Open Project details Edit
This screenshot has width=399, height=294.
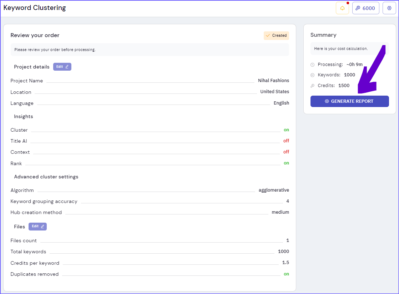(62, 66)
